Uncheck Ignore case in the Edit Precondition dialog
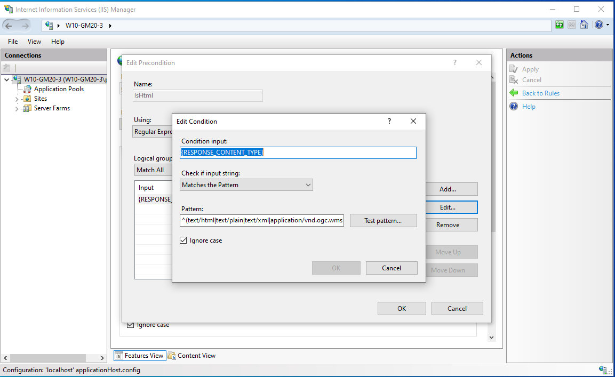 coord(130,324)
